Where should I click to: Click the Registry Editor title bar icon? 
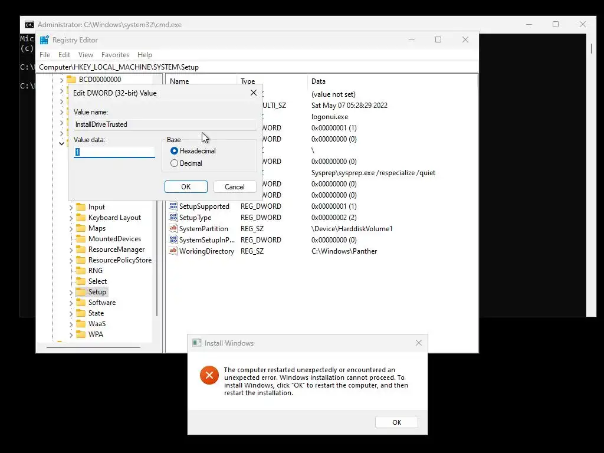pyautogui.click(x=44, y=40)
